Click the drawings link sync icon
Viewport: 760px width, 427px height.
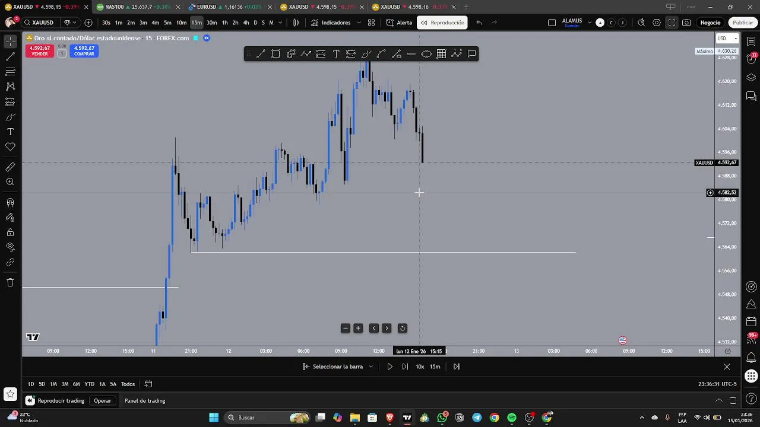(x=10, y=262)
